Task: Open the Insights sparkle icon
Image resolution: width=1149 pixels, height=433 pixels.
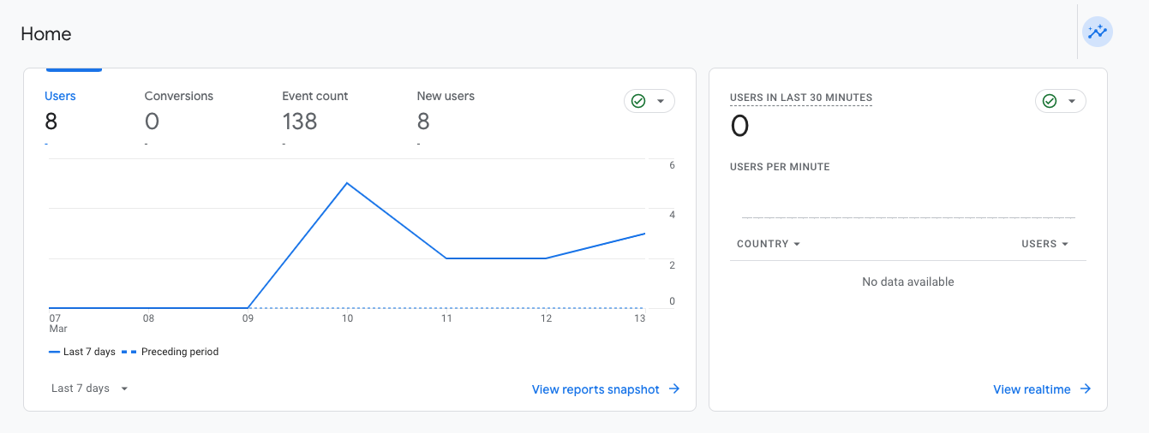Action: click(1098, 33)
